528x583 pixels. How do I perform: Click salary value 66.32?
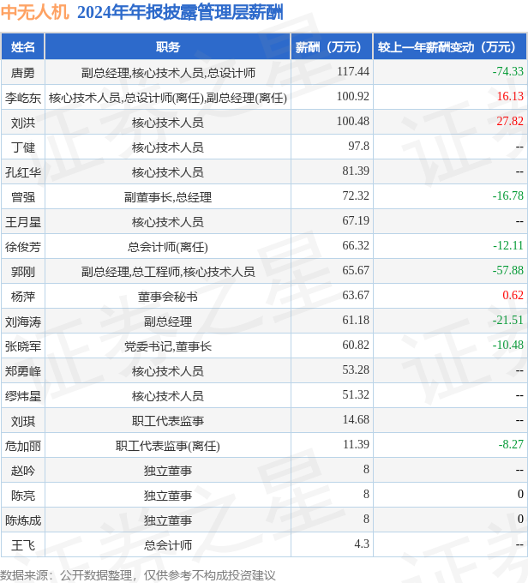click(x=356, y=245)
